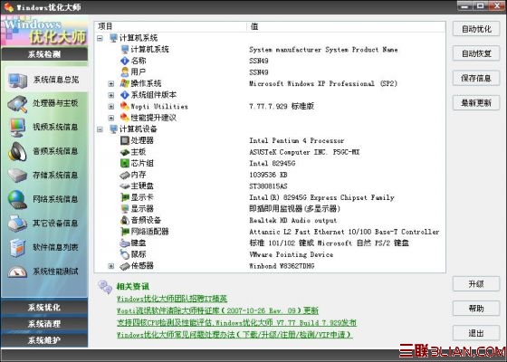This screenshot has width=507, height=362.
Task: Open 处理器与主板 magnifier icon
Action: coord(17,104)
